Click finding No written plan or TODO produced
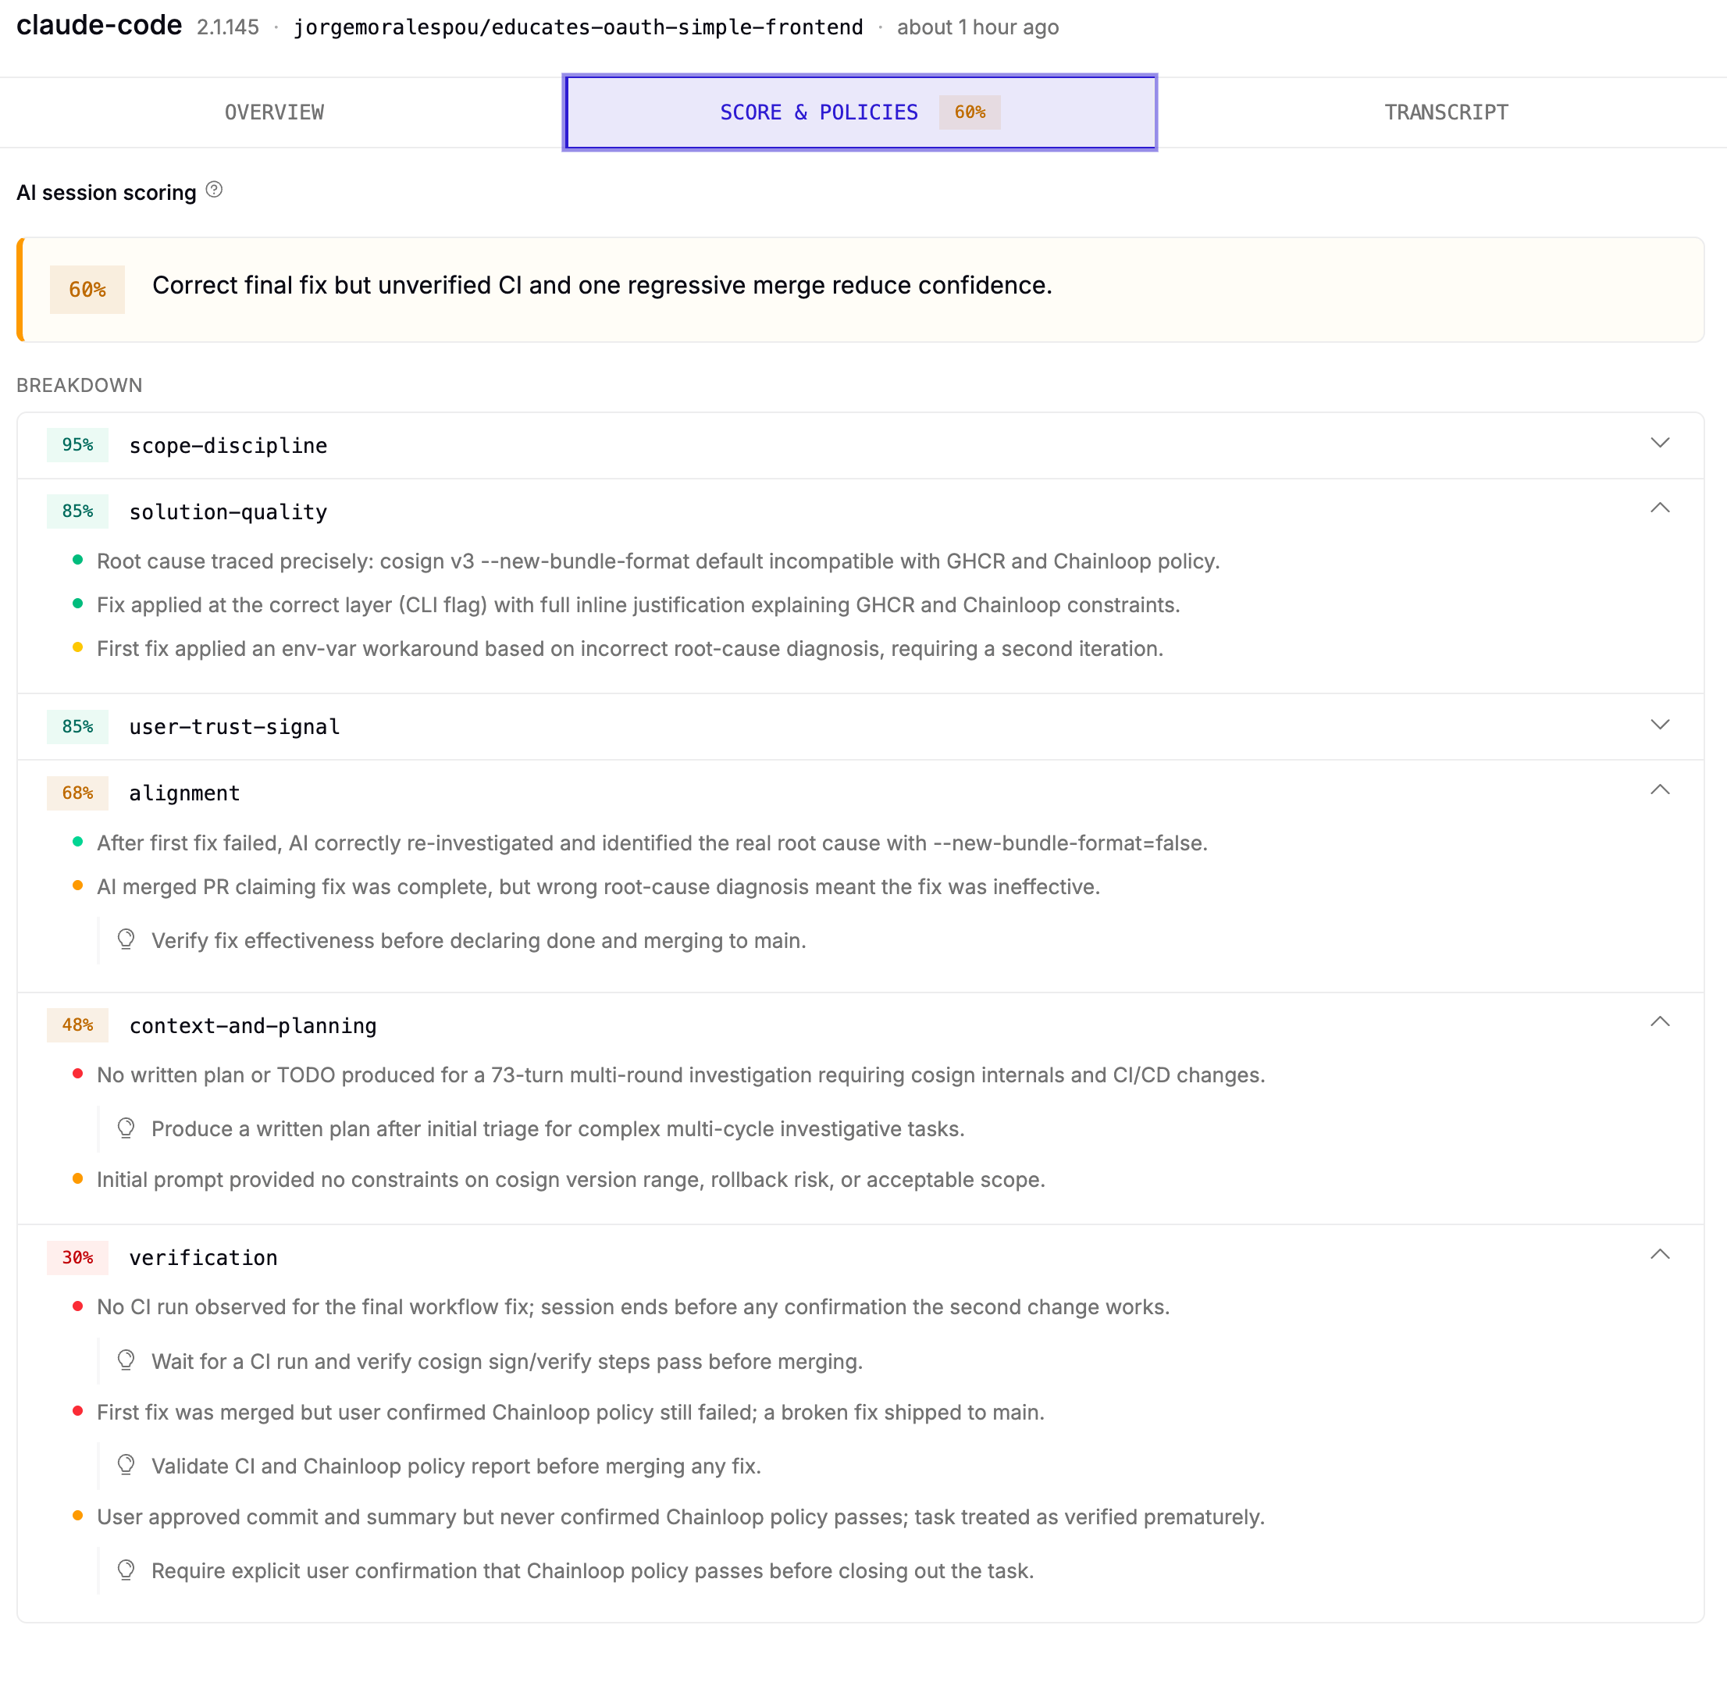The height and width of the screenshot is (1682, 1727). (x=680, y=1074)
